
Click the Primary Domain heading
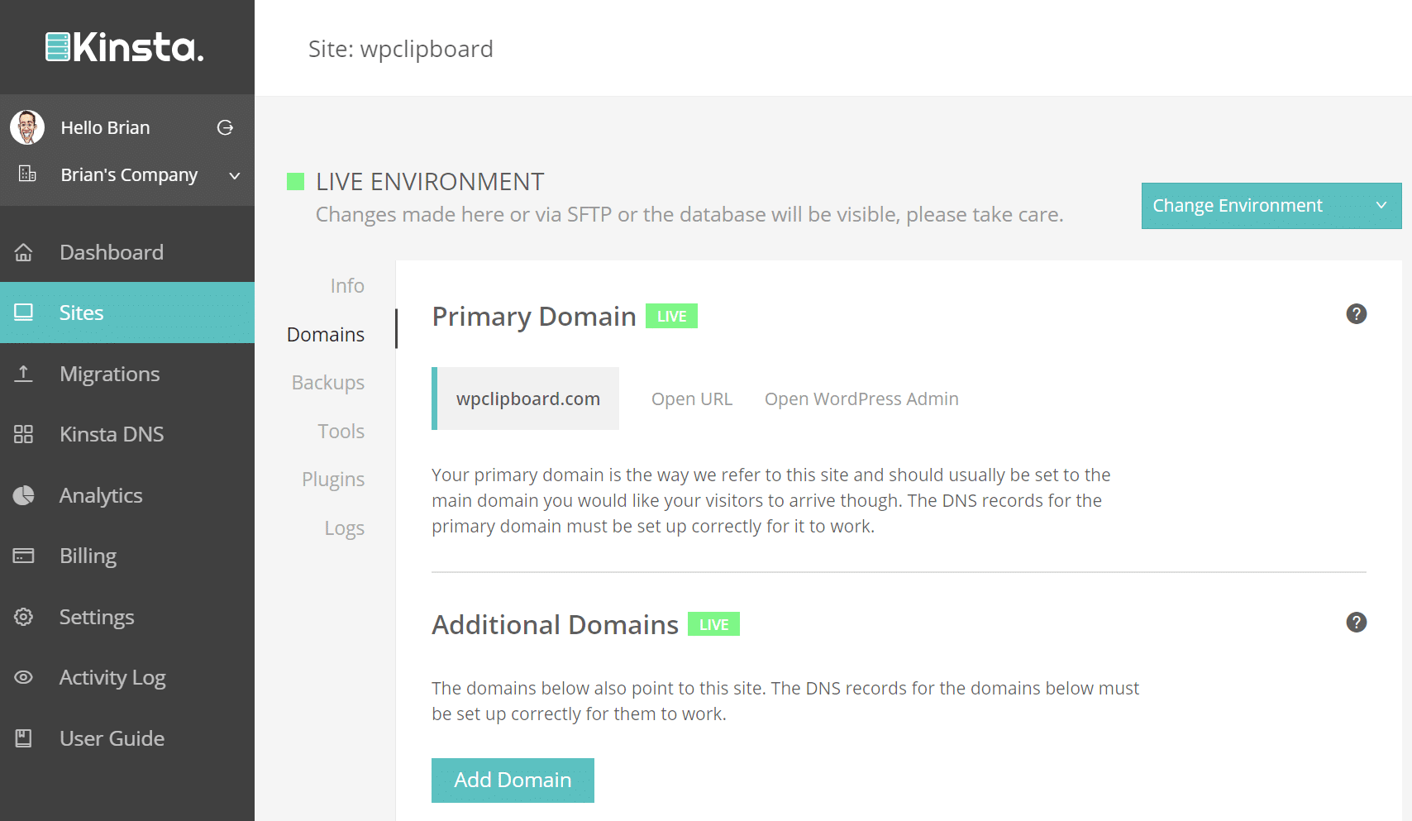534,316
